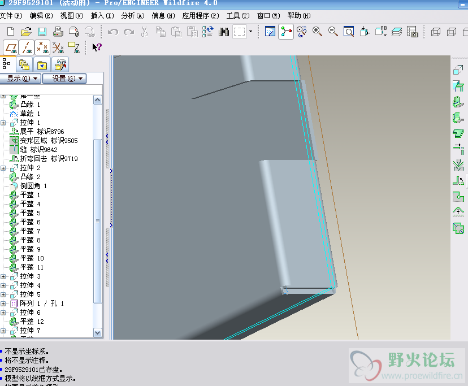Viewport: 468px width, 386px height.
Task: Open the 文件(F) menu
Action: 11,15
